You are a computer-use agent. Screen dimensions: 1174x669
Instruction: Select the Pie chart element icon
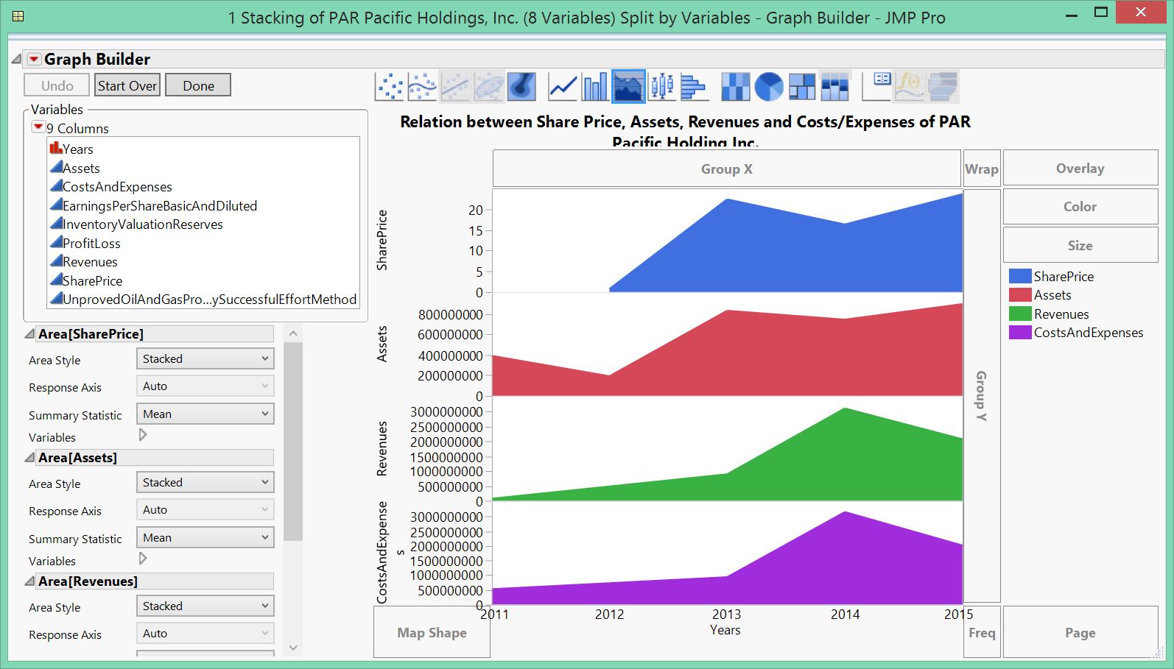[768, 86]
